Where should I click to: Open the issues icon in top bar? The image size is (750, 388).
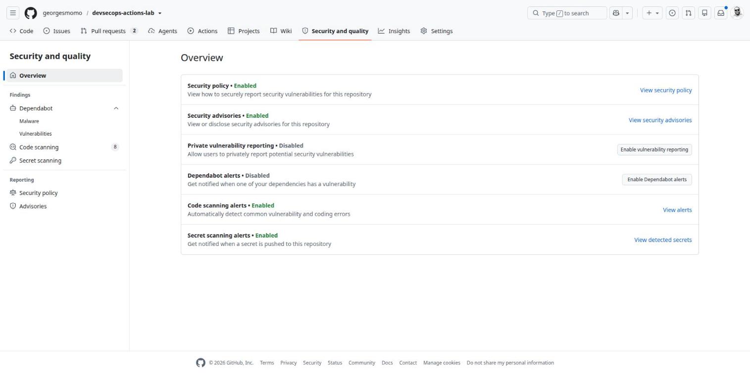point(672,13)
